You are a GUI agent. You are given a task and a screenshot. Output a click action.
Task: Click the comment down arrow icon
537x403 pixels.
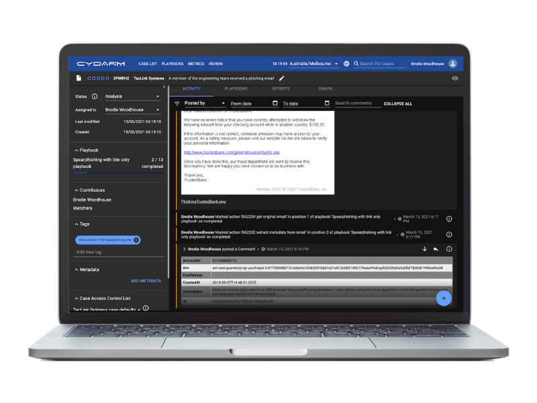pyautogui.click(x=424, y=249)
